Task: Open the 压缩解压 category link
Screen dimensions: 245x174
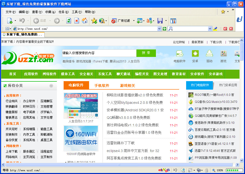Action: [46, 101]
